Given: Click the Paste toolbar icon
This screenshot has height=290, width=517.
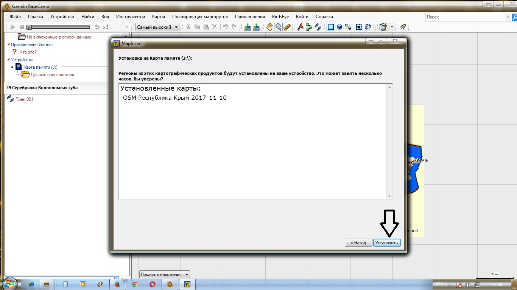Looking at the screenshot, I should pos(206,27).
